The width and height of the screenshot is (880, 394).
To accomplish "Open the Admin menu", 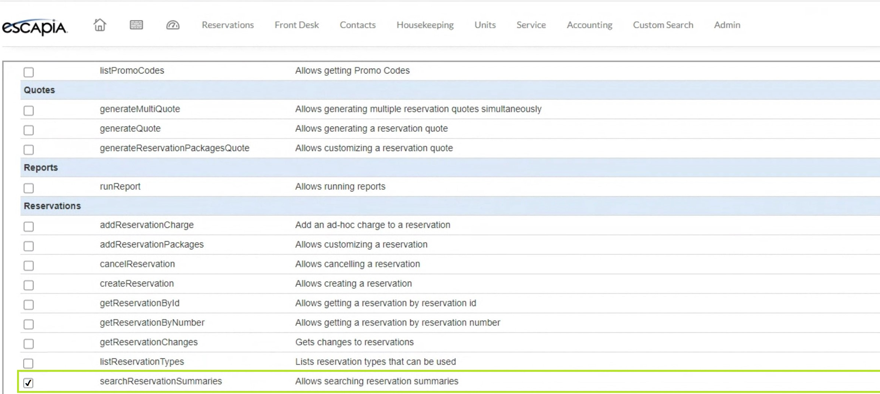I will 727,25.
